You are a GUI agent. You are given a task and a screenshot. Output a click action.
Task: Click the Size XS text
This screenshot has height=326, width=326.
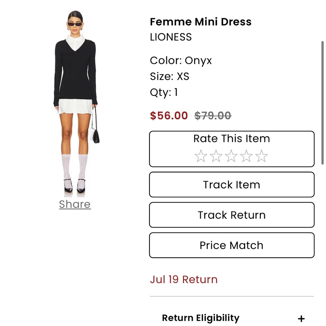(170, 76)
